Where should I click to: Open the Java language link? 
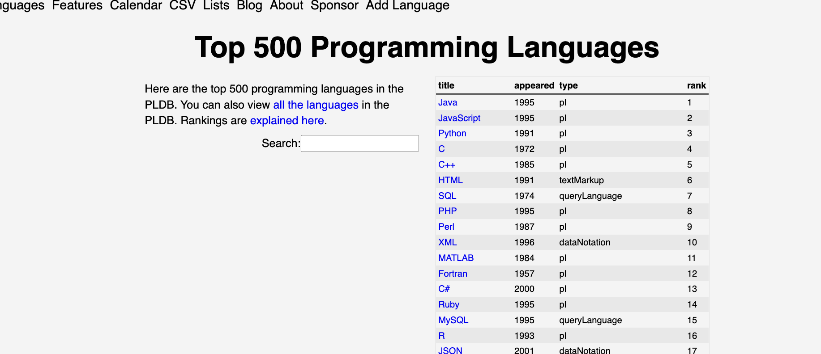(448, 102)
